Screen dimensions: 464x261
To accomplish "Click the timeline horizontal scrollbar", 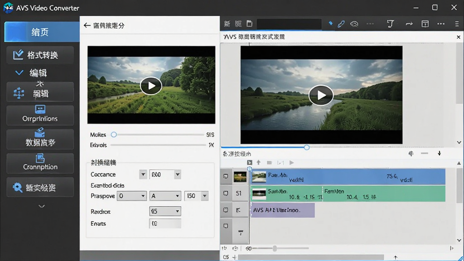I will tap(311, 257).
